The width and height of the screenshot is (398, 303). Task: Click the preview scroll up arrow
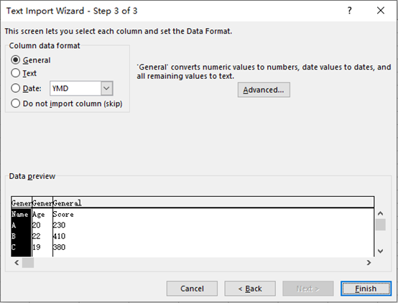(x=380, y=213)
